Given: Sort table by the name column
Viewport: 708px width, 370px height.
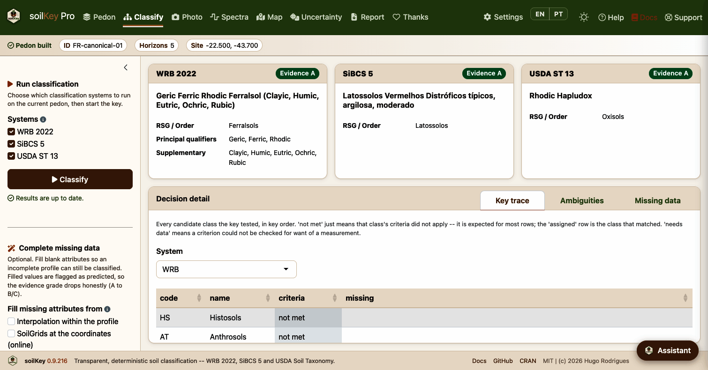Looking at the screenshot, I should pos(240,298).
